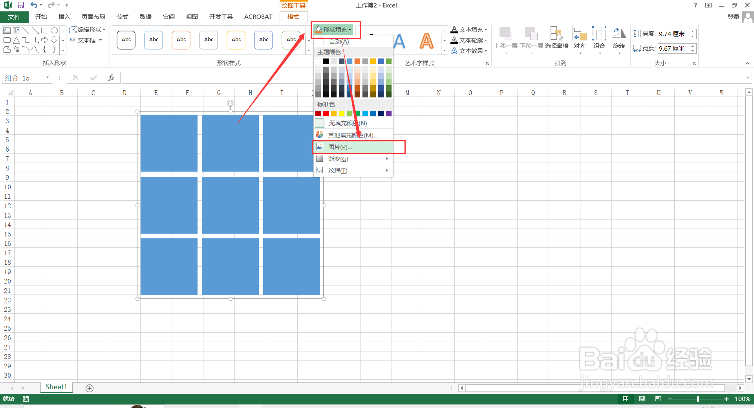Choose Automatic fill option
The image size is (754, 408).
pos(353,42)
